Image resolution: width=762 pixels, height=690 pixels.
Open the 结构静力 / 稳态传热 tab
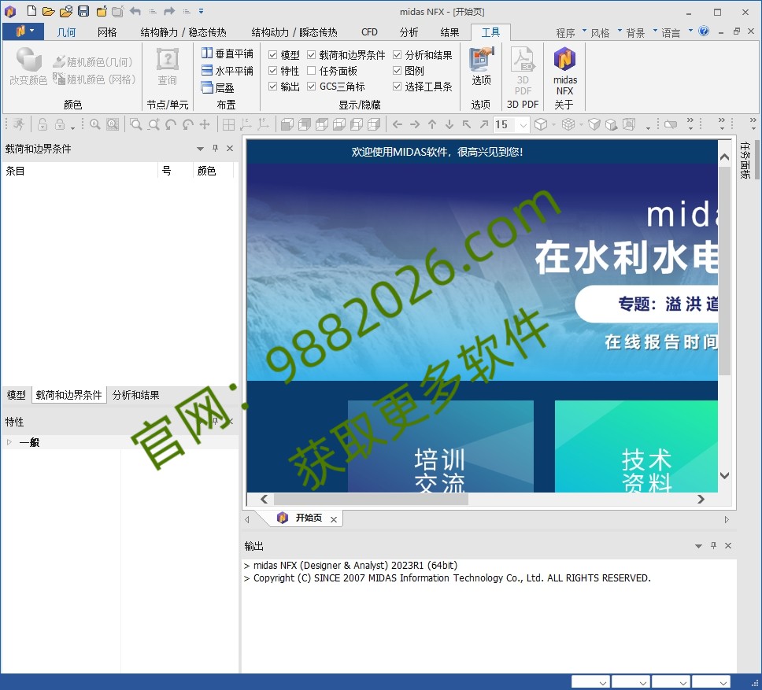[183, 32]
